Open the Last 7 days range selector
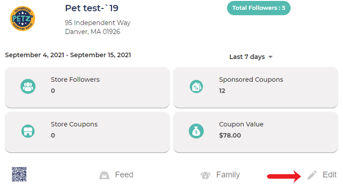This screenshot has height=193, width=343. [x=251, y=57]
